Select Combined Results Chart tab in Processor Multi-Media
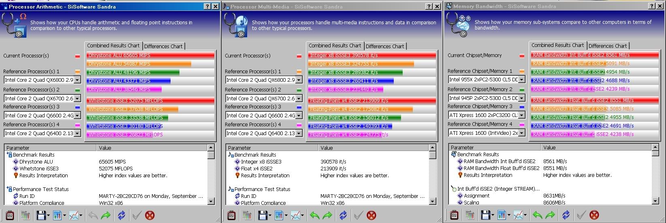 click(x=335, y=46)
